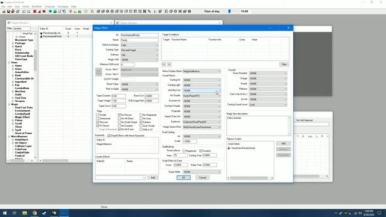Uncheck the Recover flag checkbox
The height and width of the screenshot is (217, 386).
pyautogui.click(x=98, y=122)
